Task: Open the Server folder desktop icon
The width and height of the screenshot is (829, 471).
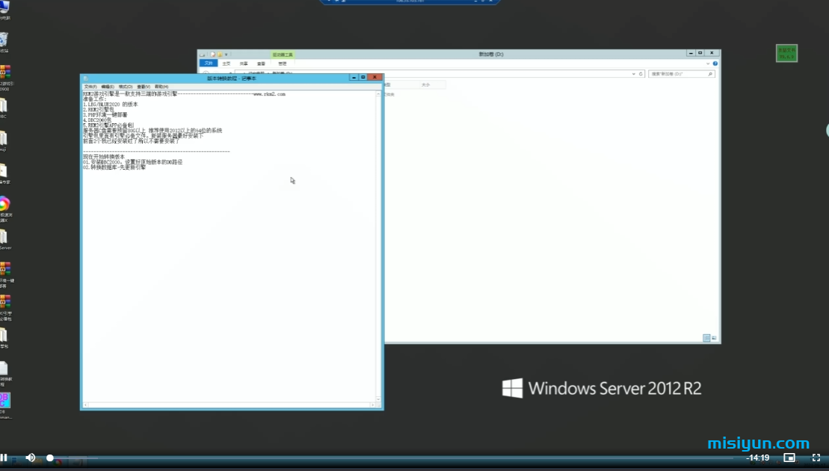Action: 4,239
